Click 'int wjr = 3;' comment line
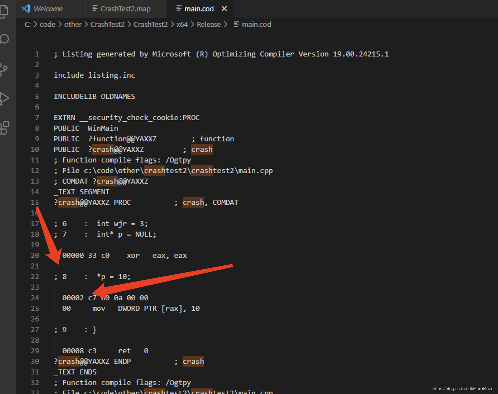Screen dimensions: 498x394 point(122,224)
